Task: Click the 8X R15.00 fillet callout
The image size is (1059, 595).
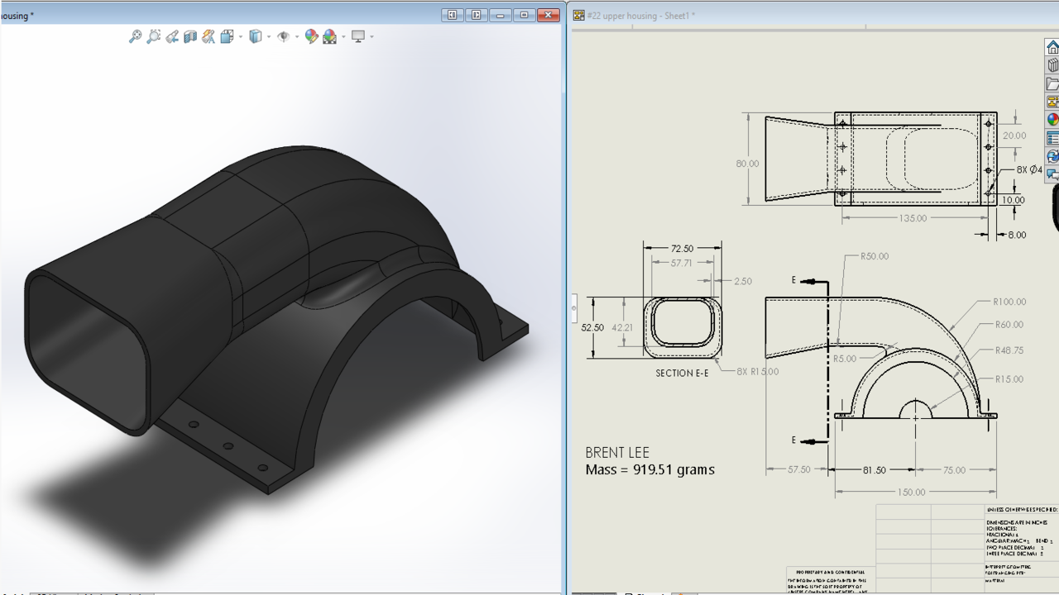Action: 758,371
